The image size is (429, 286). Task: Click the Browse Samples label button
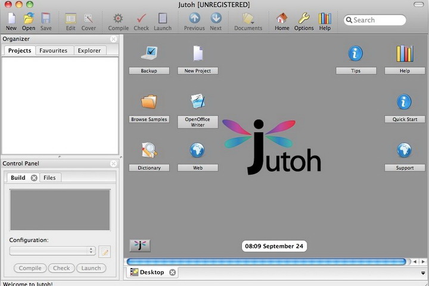pyautogui.click(x=149, y=120)
